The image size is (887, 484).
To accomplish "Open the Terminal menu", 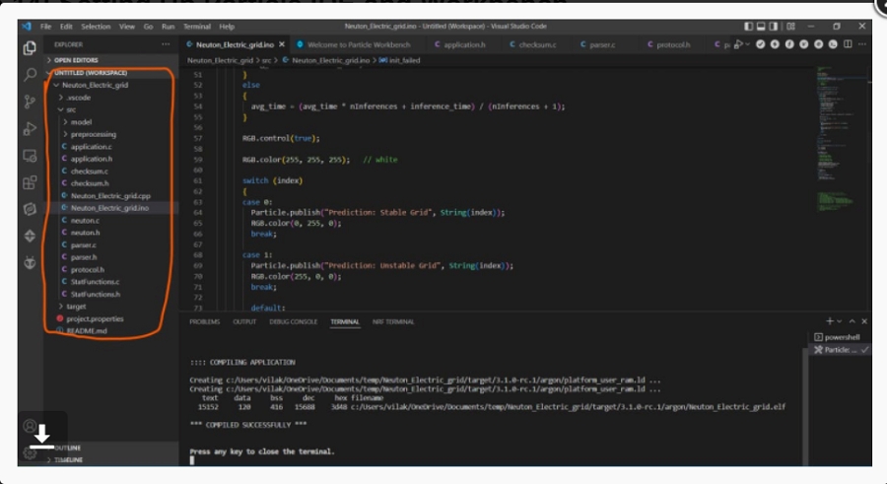I will 196,27.
